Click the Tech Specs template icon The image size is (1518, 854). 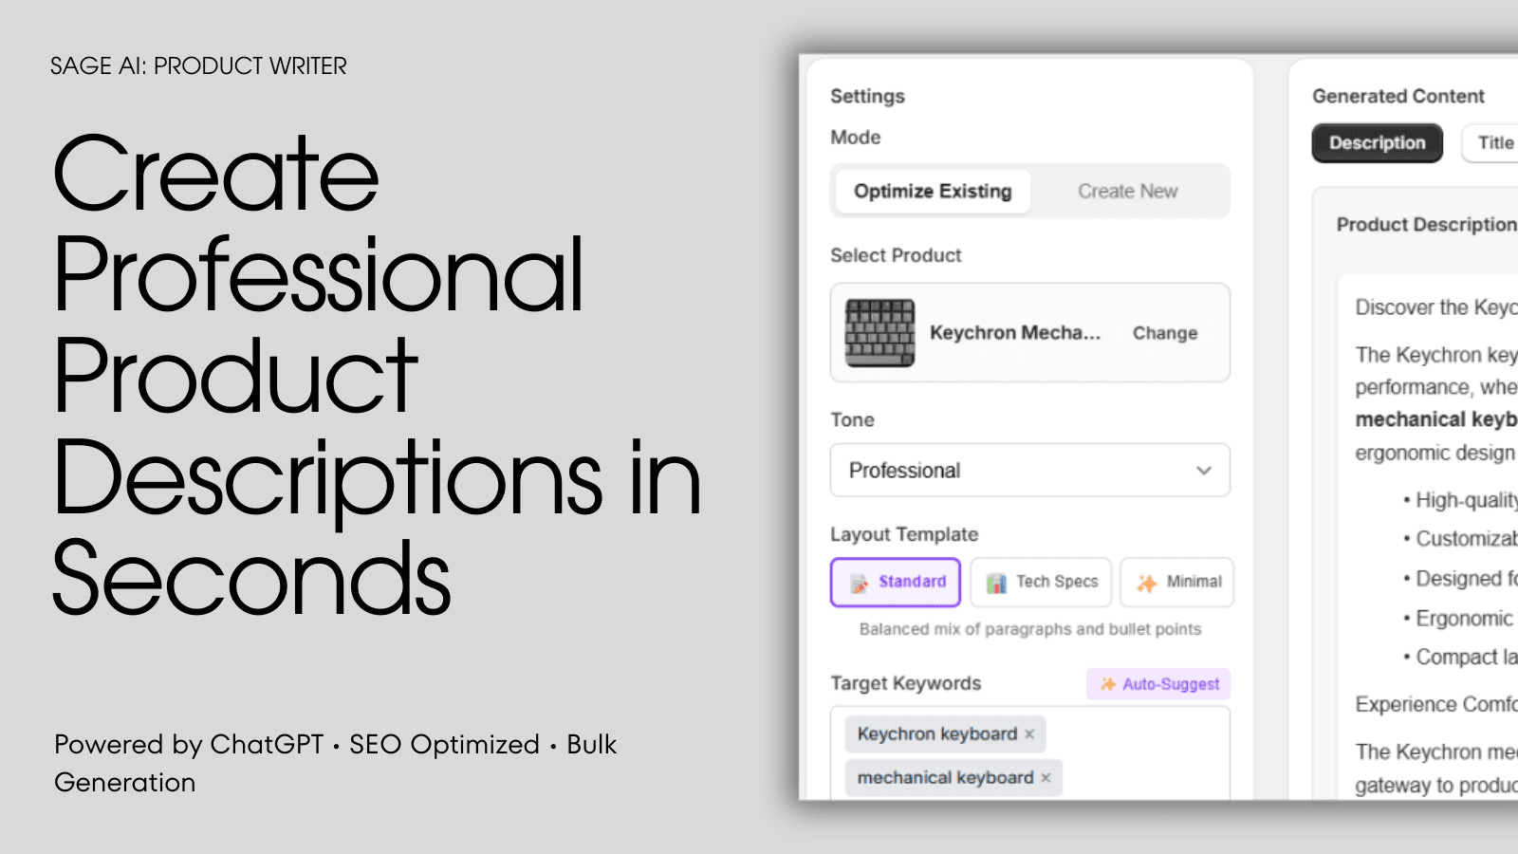tap(996, 583)
